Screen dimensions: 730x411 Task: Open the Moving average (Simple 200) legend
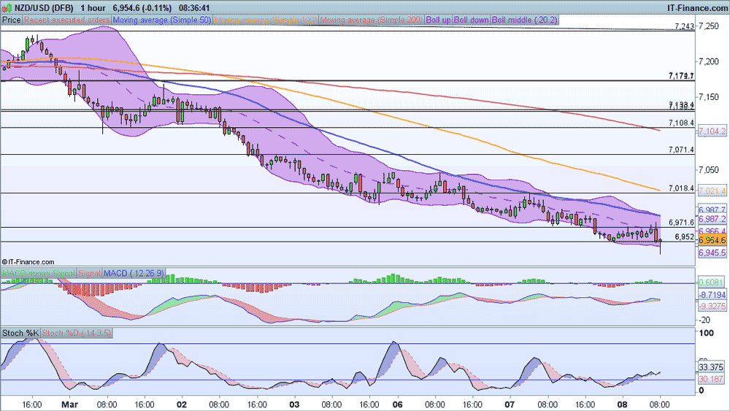372,20
